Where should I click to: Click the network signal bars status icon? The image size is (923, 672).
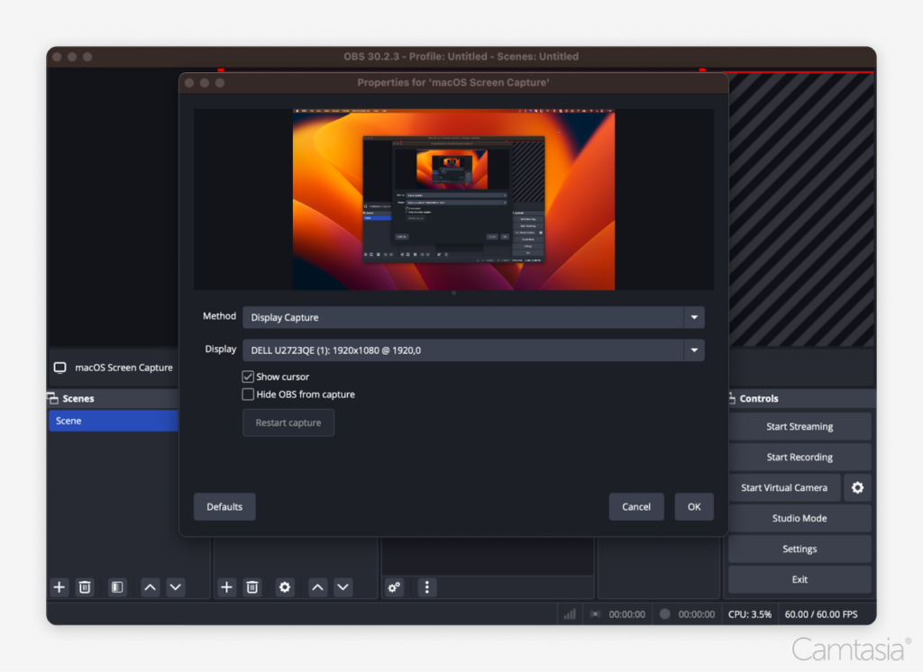(570, 613)
